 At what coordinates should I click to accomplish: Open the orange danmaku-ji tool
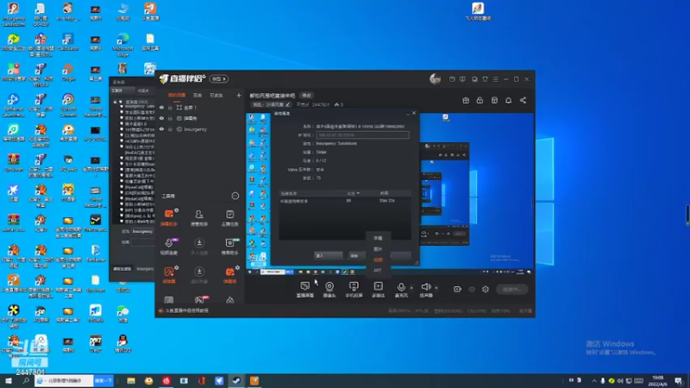click(229, 275)
